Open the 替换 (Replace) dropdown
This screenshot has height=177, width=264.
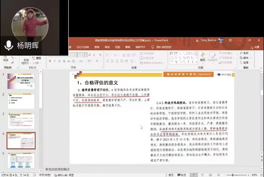(245, 58)
